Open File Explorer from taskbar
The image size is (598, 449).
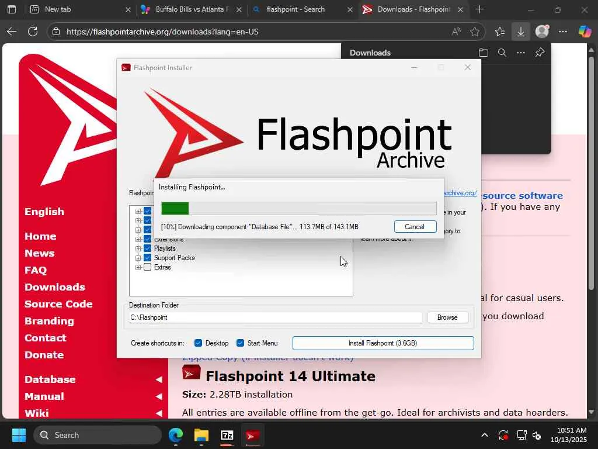coord(201,435)
